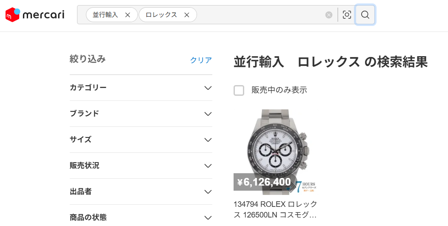Image resolution: width=448 pixels, height=226 pixels.
Task: Remove the ロレックス search tag
Action: pyautogui.click(x=186, y=15)
